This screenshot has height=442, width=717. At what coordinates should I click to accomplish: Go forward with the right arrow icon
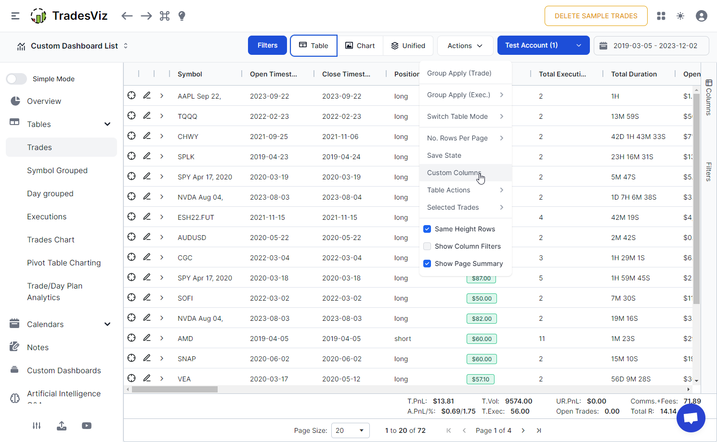tap(146, 16)
